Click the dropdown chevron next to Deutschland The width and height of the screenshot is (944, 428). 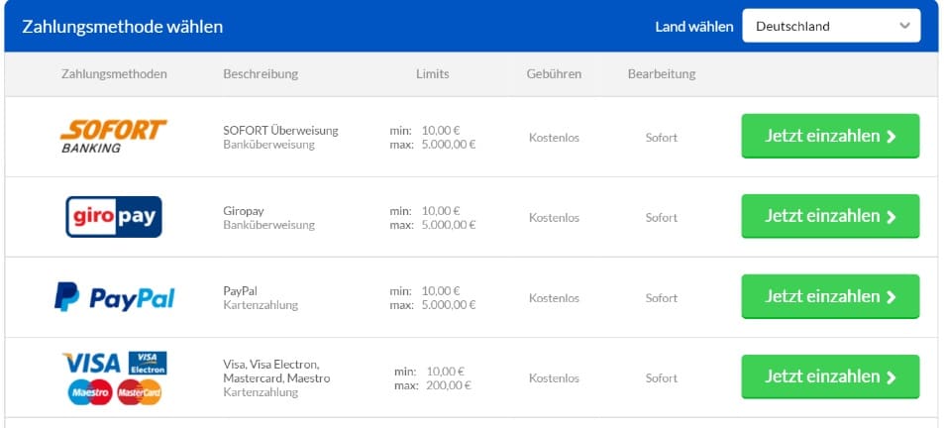pyautogui.click(x=904, y=26)
